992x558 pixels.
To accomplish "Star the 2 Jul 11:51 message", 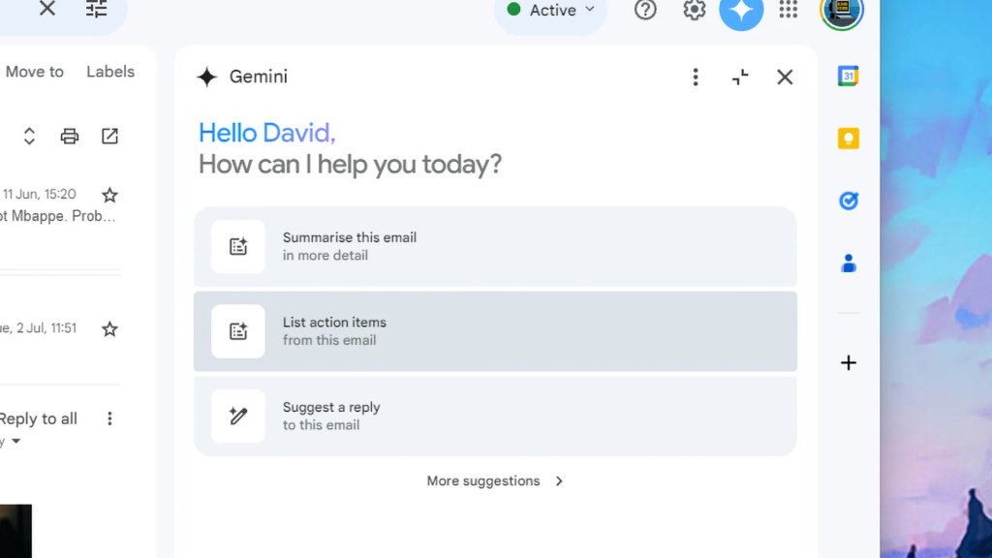I will [109, 329].
